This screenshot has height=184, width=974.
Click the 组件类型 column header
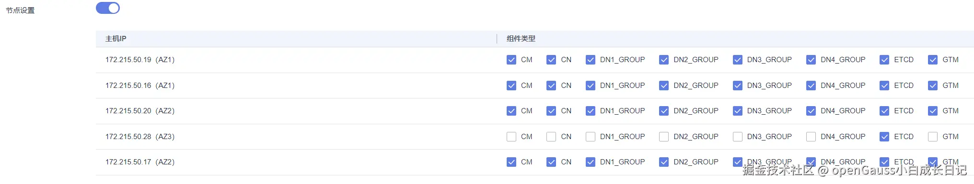(521, 39)
